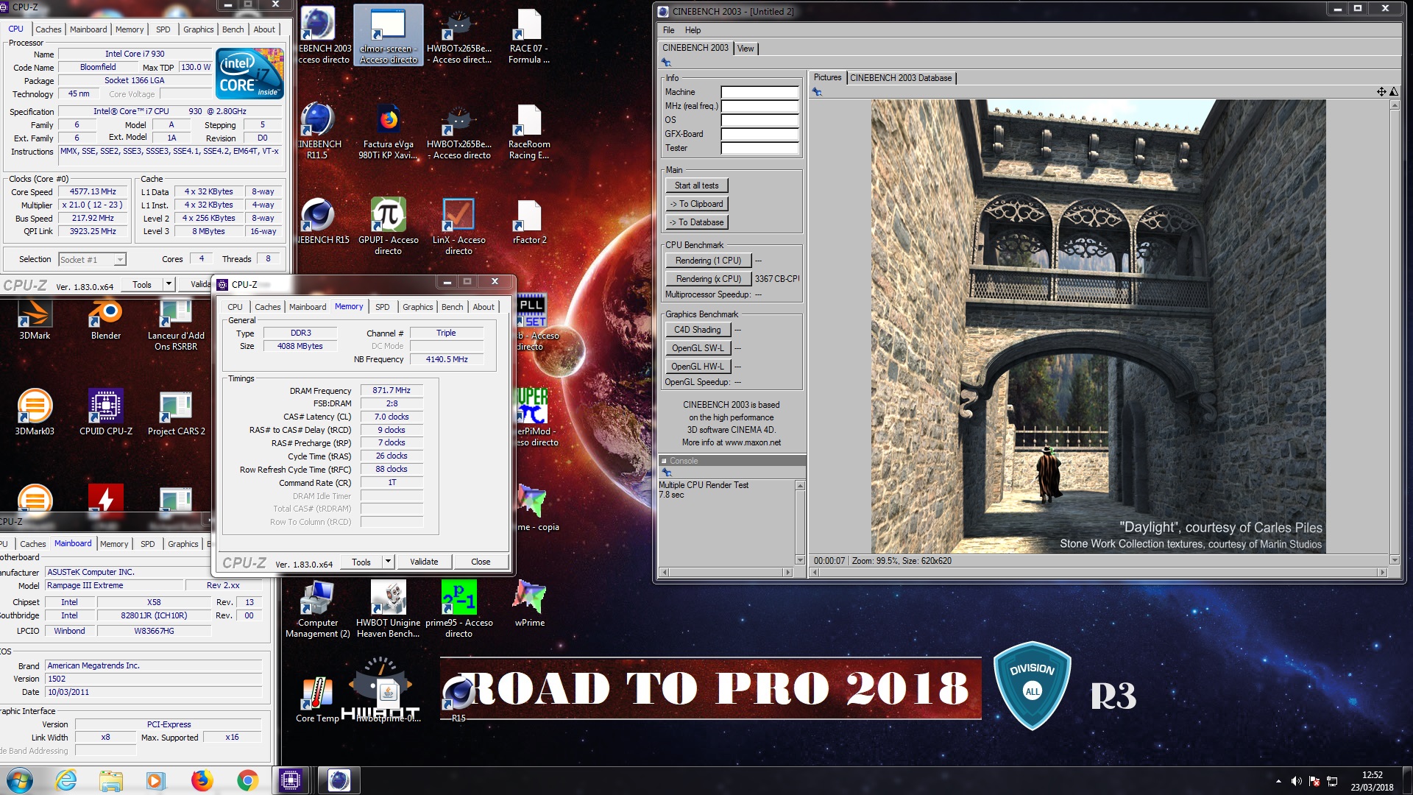
Task: Open the Tools dropdown arrow in CPU-Z CPU window
Action: [x=169, y=284]
